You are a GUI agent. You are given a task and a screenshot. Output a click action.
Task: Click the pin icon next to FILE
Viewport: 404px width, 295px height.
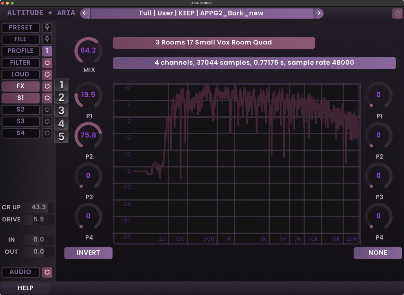coord(47,39)
